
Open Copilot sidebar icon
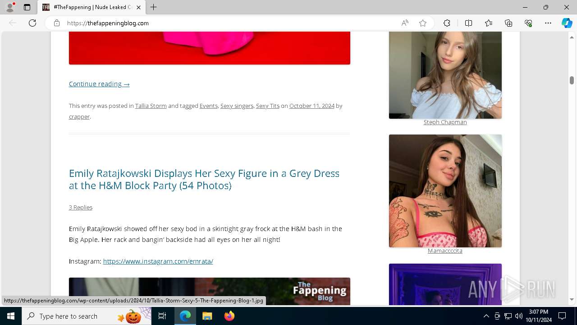pos(567,23)
